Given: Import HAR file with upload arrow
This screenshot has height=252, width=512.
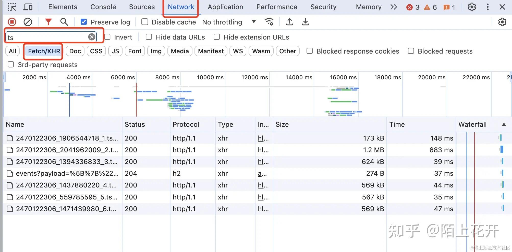Looking at the screenshot, I should 289,22.
